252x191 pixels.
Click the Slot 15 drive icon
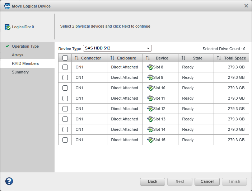[x=150, y=140]
